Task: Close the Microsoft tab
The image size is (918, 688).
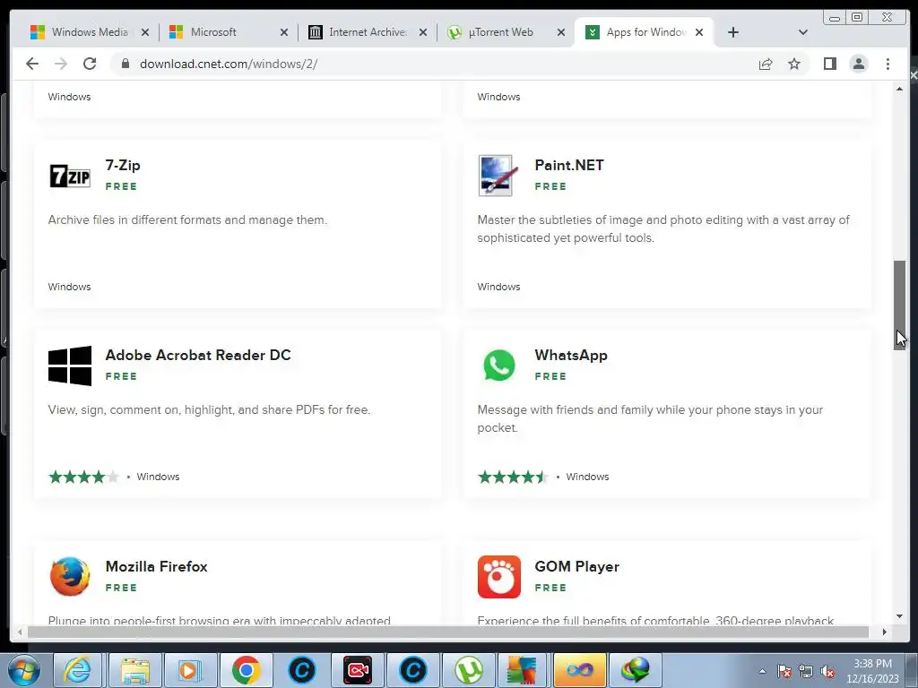Action: tap(284, 32)
